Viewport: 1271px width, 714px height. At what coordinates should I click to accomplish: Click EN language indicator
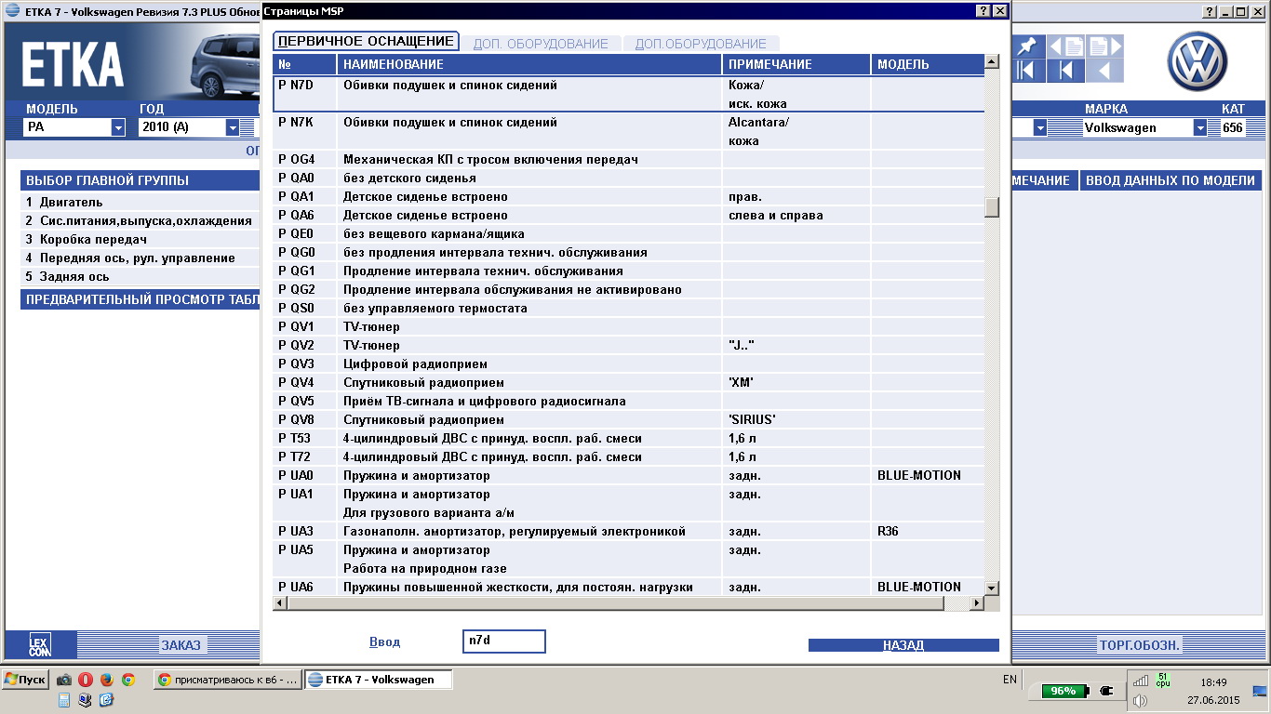tap(1010, 680)
